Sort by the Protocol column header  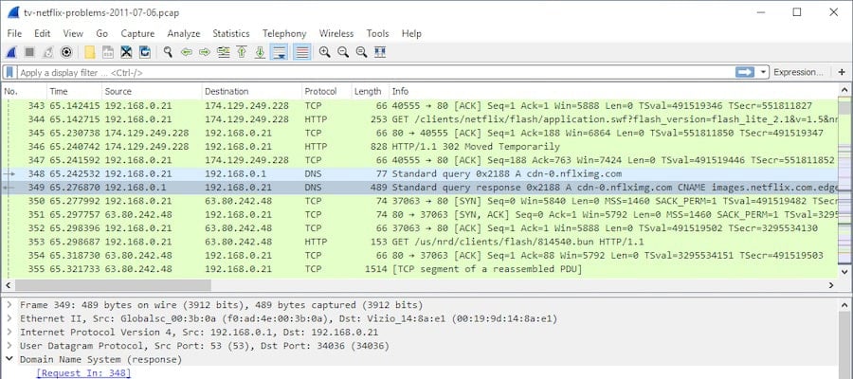click(x=326, y=91)
